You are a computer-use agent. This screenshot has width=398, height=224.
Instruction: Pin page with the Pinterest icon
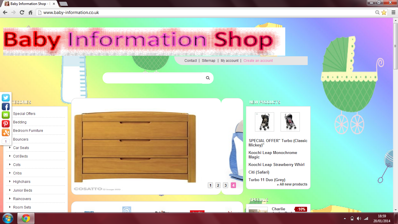[x=6, y=124]
